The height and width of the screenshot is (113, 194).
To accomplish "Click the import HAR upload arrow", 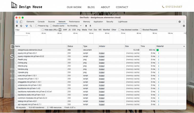I will click(x=86, y=26).
